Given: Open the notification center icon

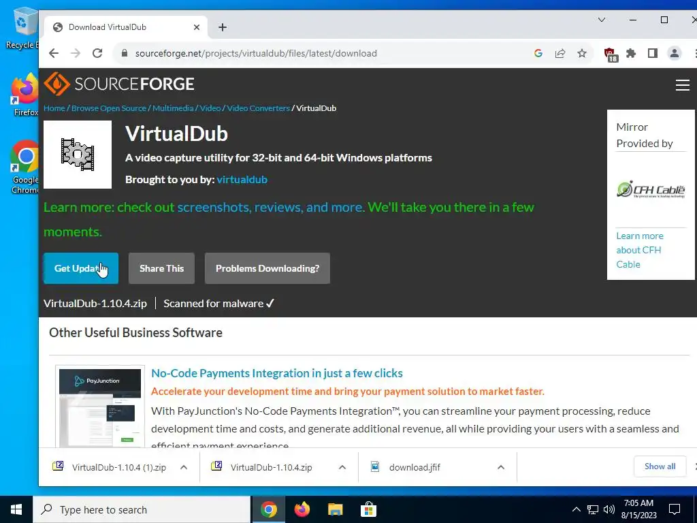Looking at the screenshot, I should (675, 509).
